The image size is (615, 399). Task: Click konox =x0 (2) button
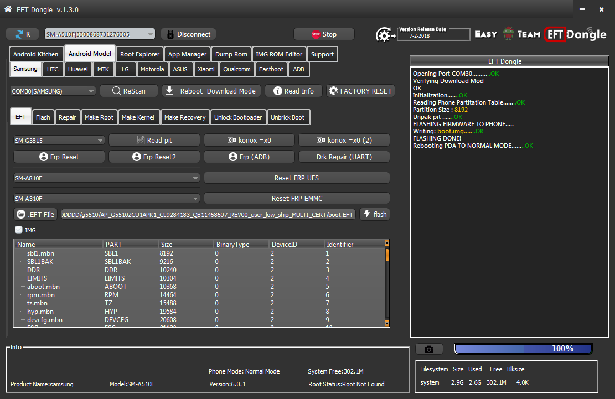344,141
